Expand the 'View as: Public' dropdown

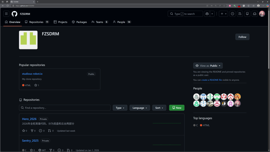click(x=208, y=66)
